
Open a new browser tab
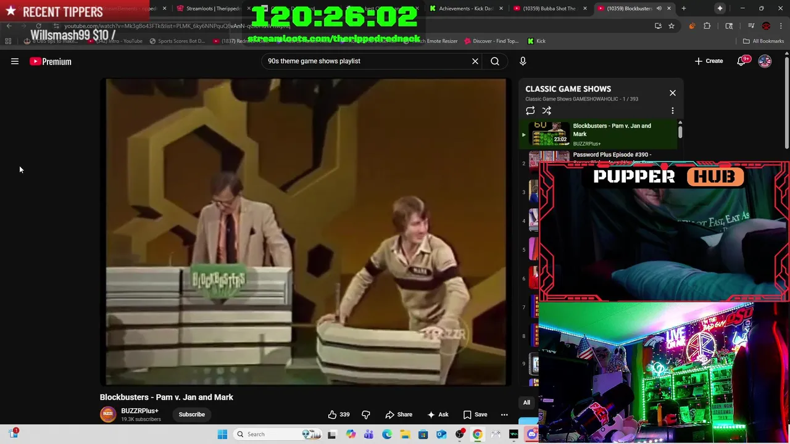(x=683, y=9)
